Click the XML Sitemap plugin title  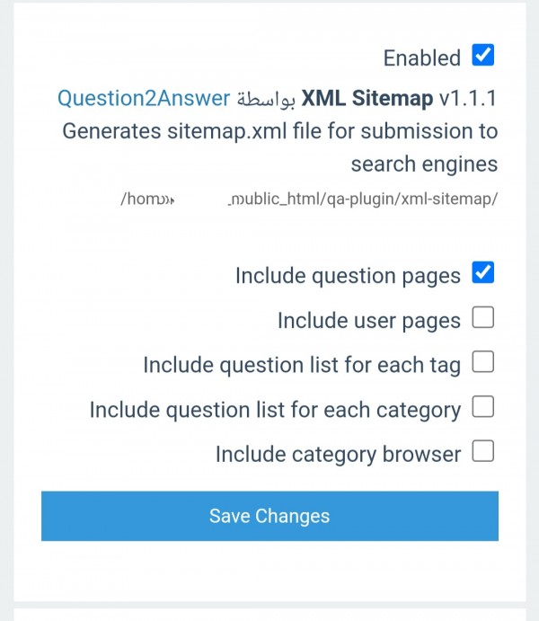coord(367,98)
